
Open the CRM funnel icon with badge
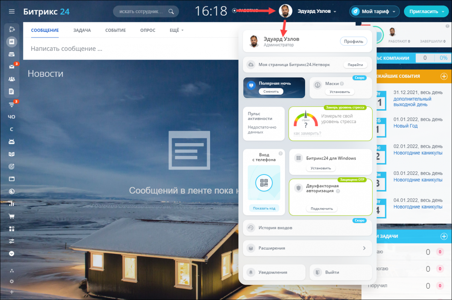[x=12, y=104]
